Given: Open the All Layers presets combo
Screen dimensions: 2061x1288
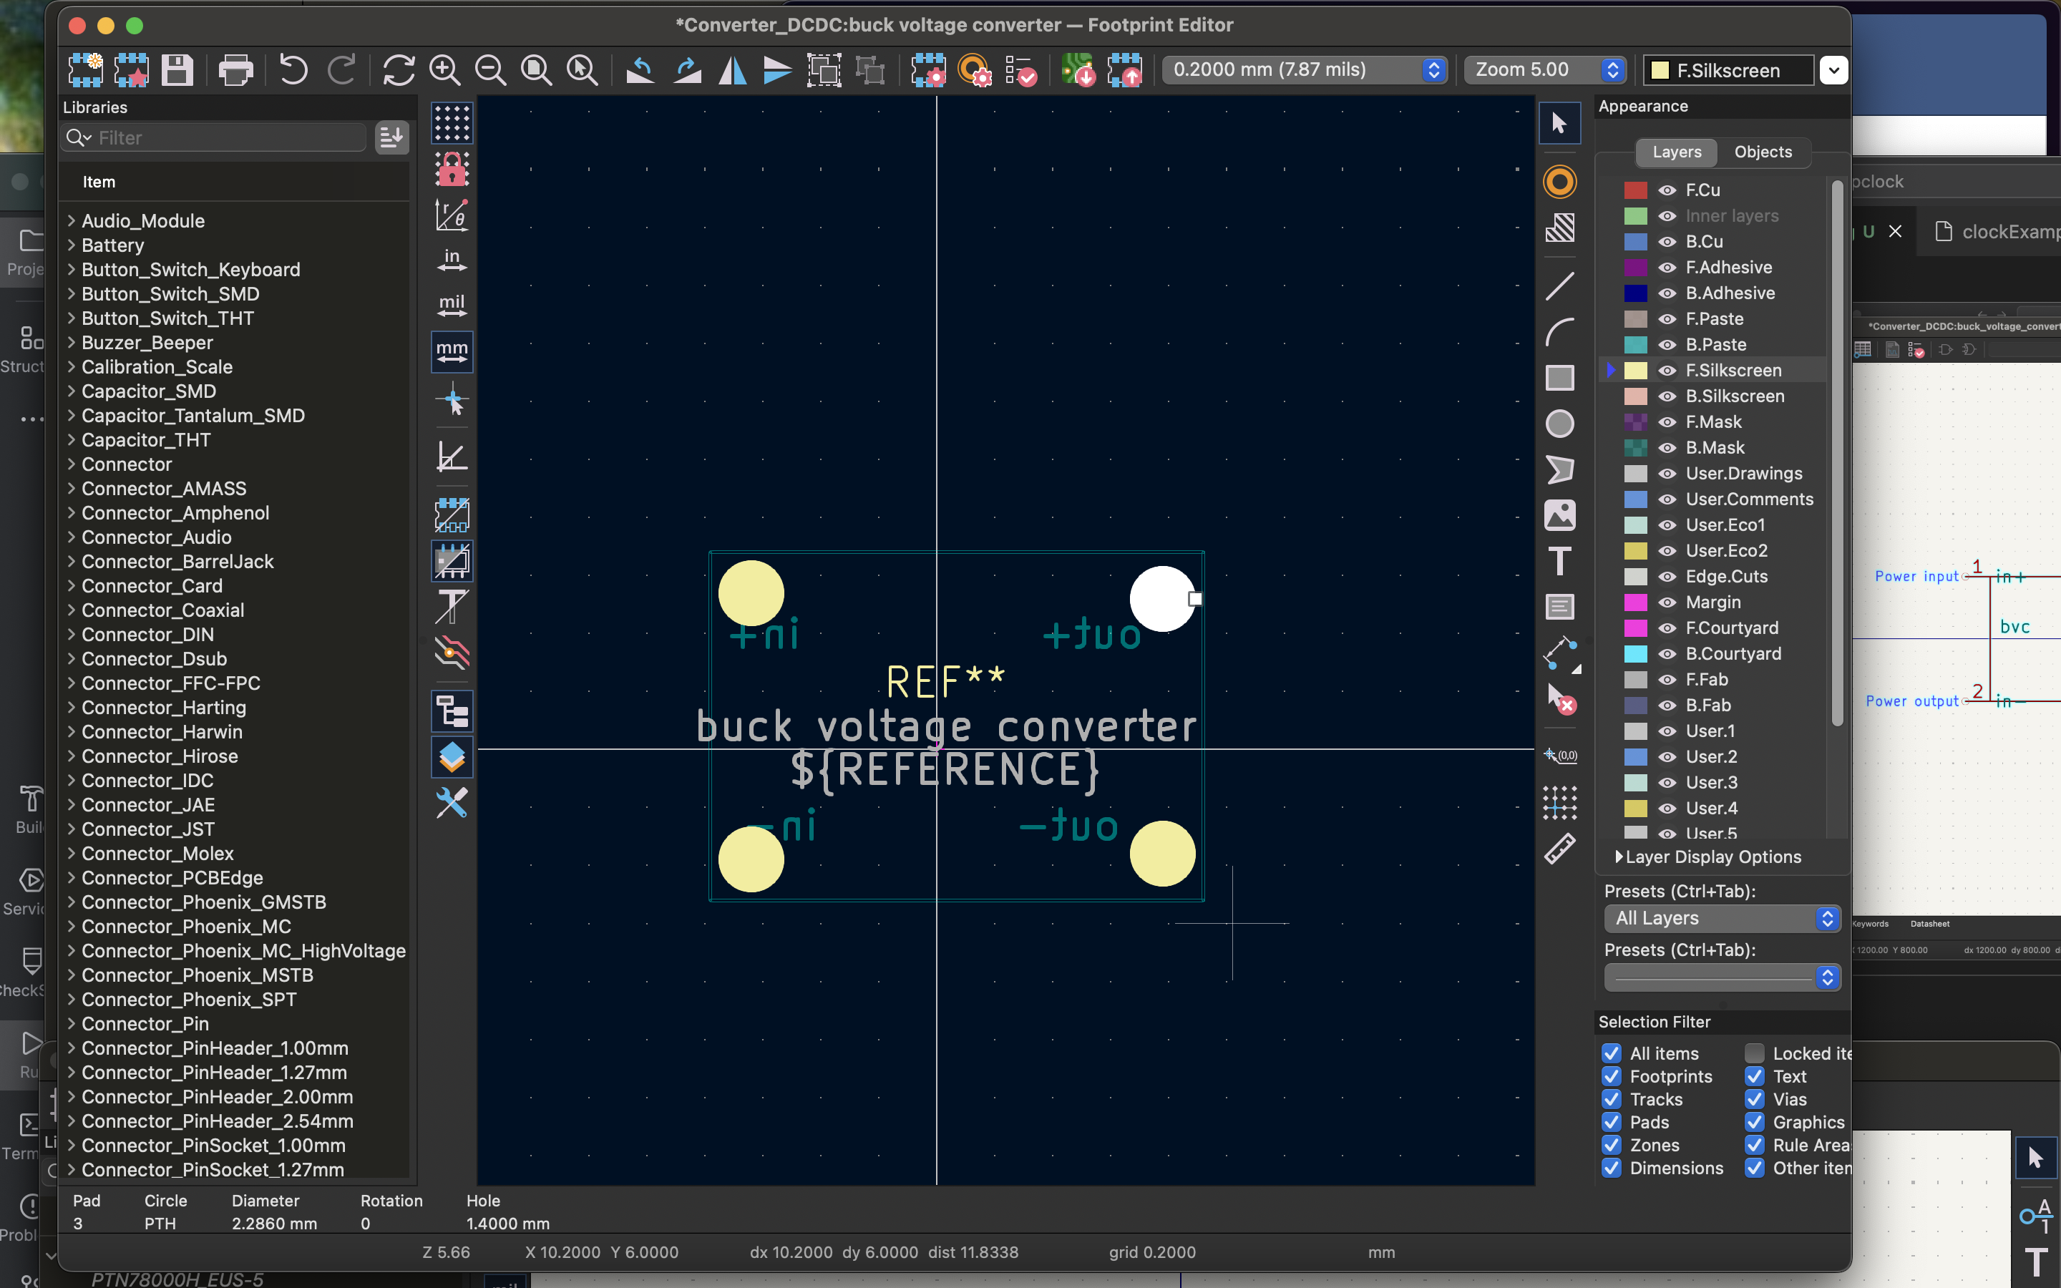Looking at the screenshot, I should tap(1722, 917).
